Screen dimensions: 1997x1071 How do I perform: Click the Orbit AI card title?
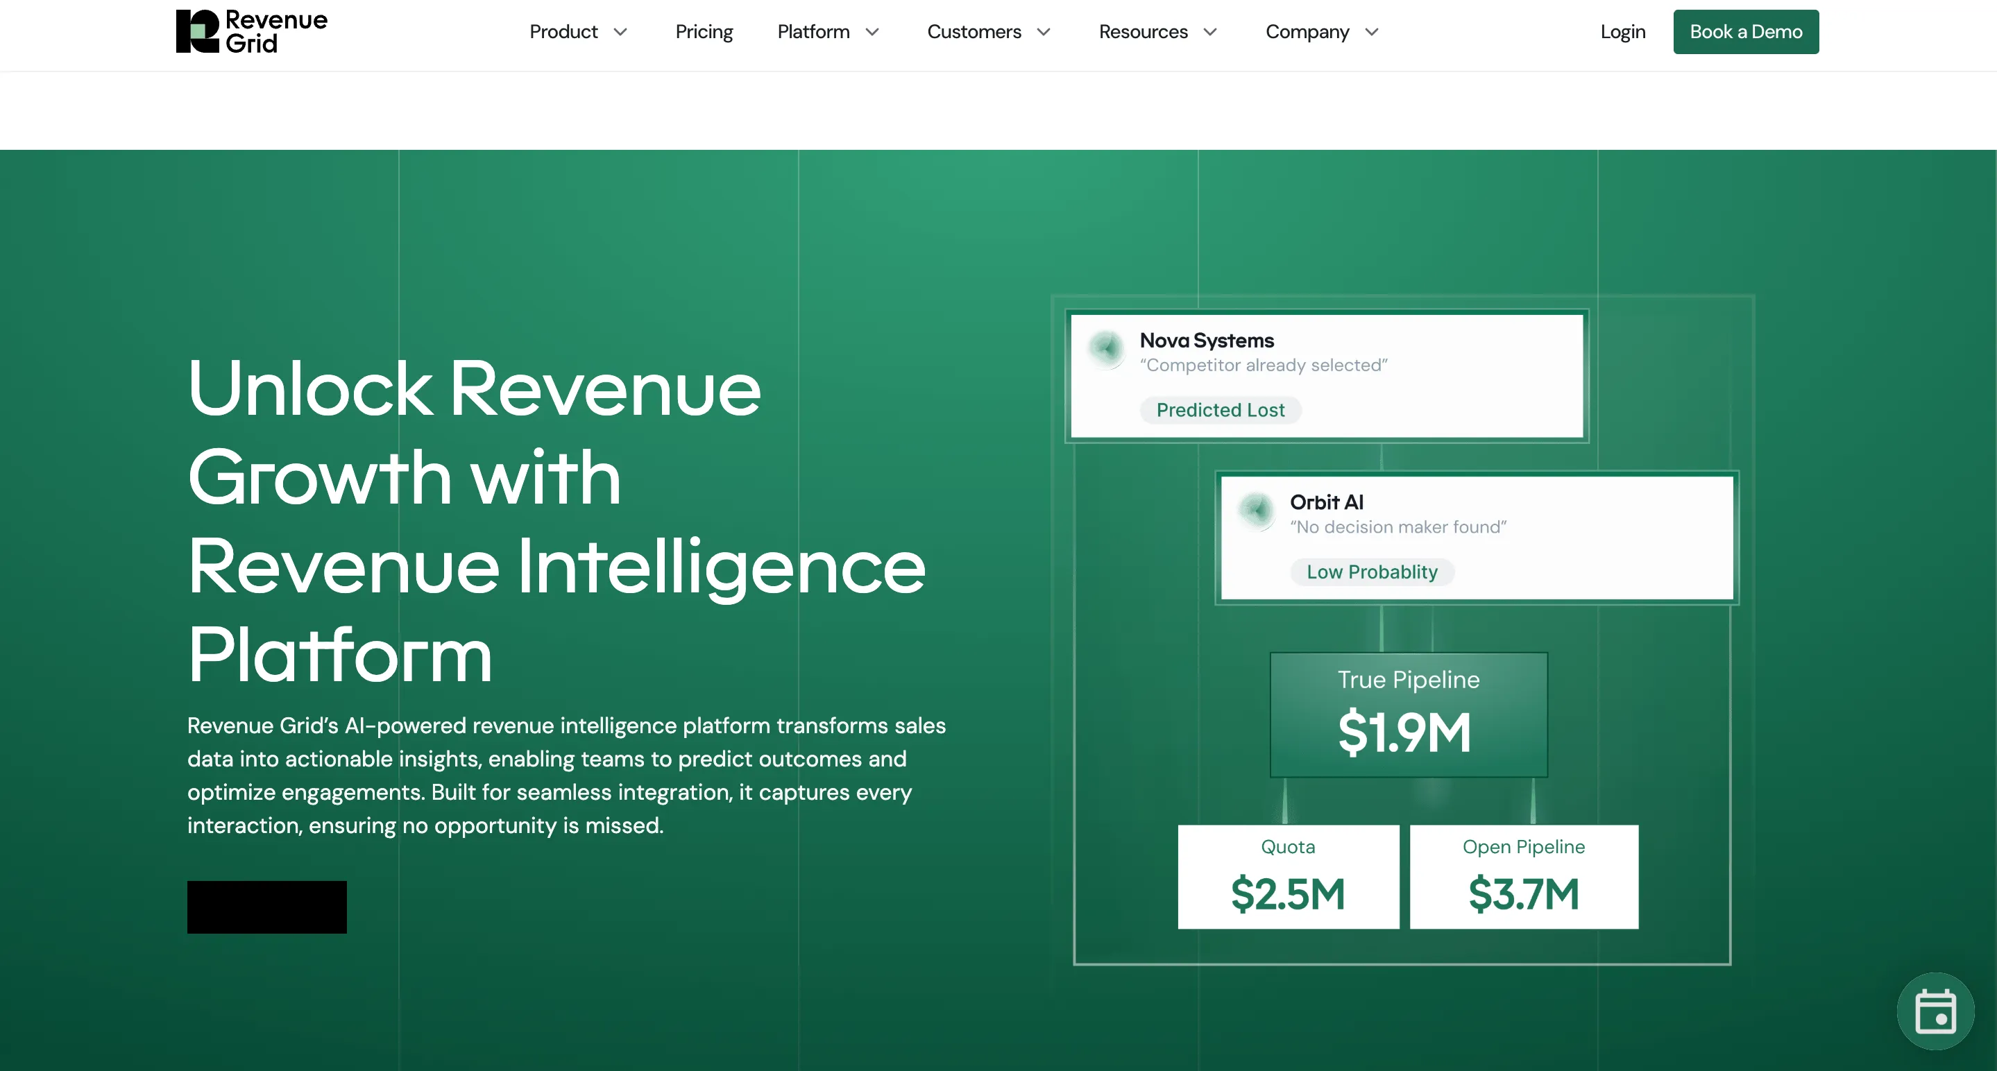click(x=1327, y=502)
